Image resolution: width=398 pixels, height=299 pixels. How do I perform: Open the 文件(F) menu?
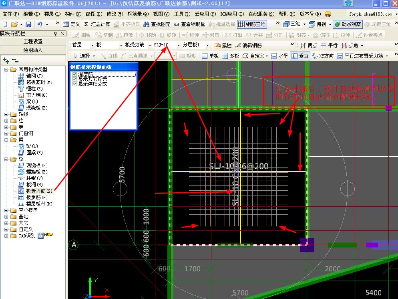pyautogui.click(x=11, y=14)
